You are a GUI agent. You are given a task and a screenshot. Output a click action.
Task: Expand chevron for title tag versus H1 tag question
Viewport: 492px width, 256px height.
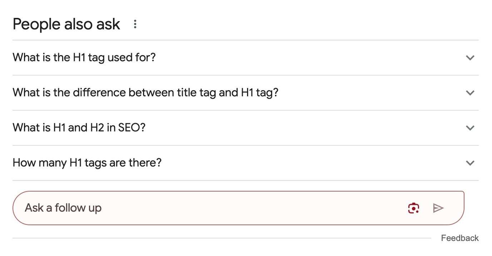470,93
